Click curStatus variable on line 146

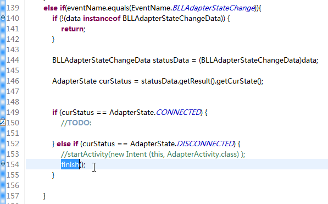coord(115,81)
